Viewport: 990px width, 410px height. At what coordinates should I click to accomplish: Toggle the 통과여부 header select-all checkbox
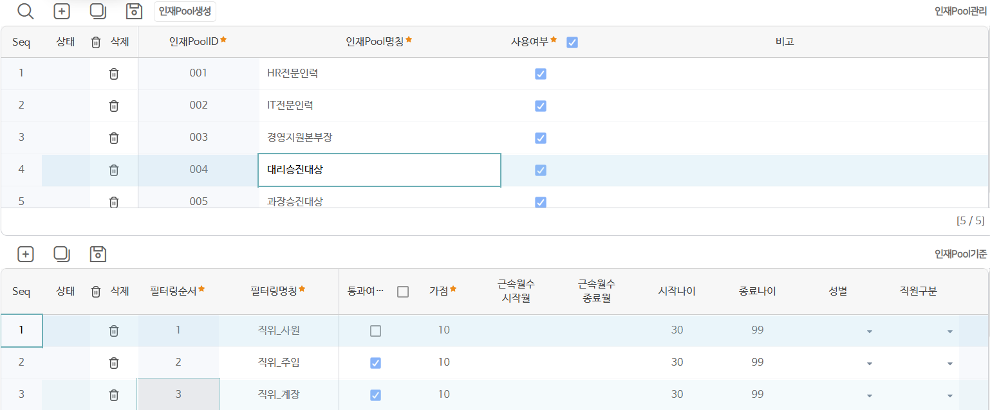coord(403,292)
